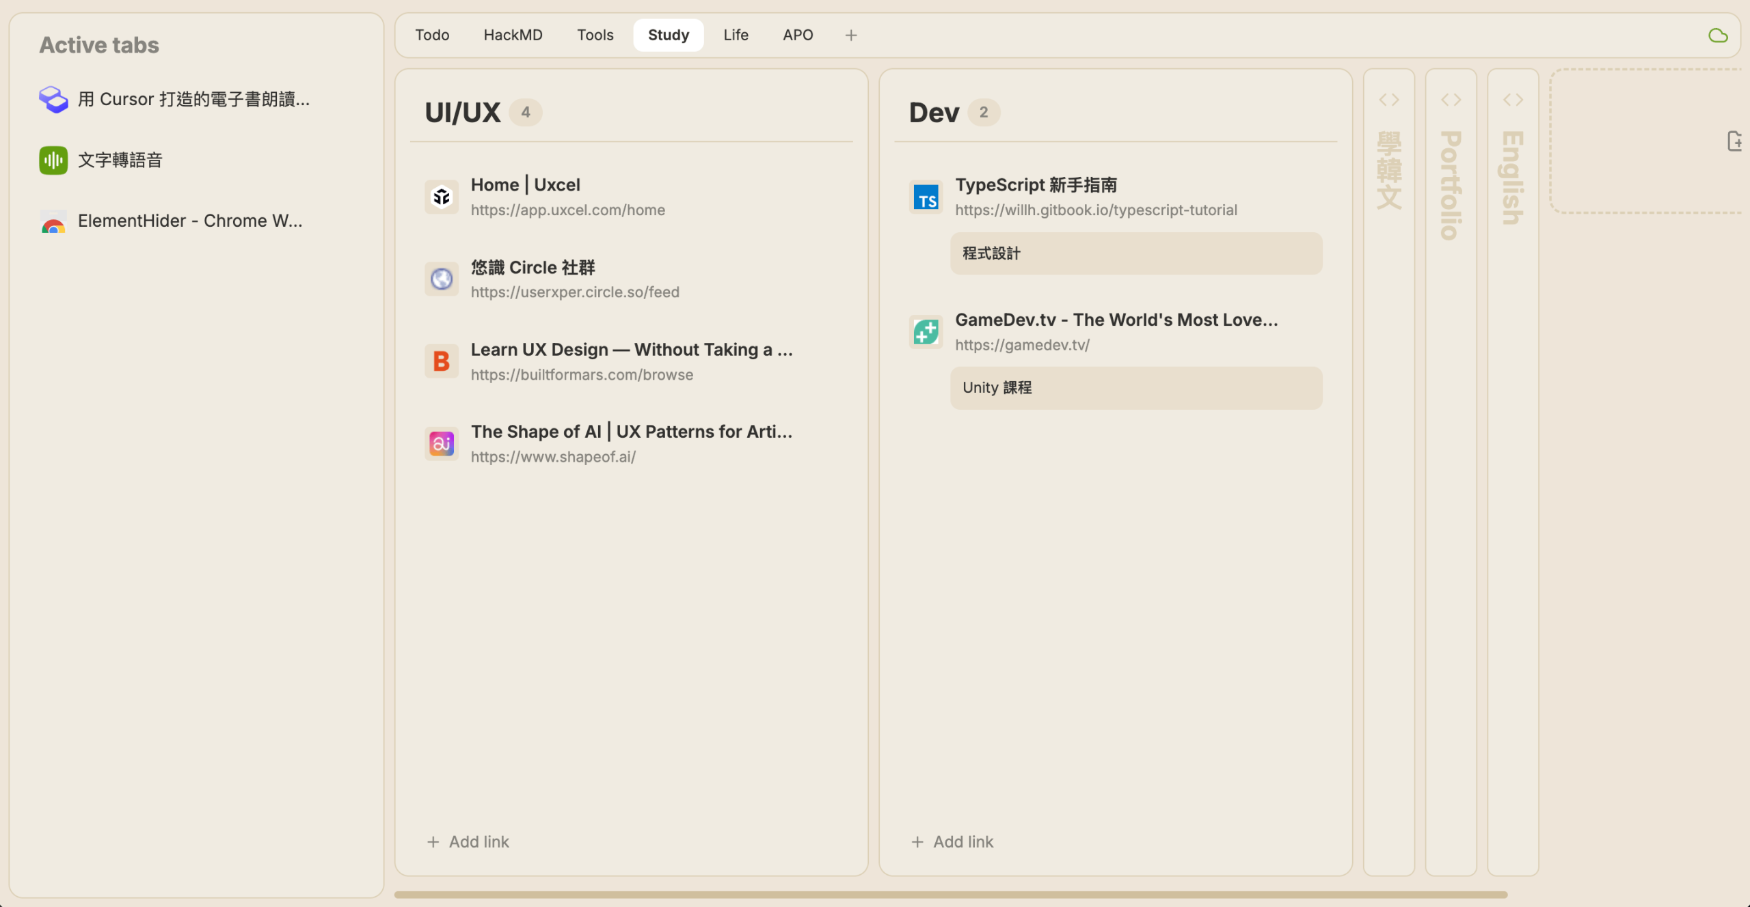Expand the collapsed 學韓文 column
The height and width of the screenshot is (907, 1750).
tap(1388, 100)
